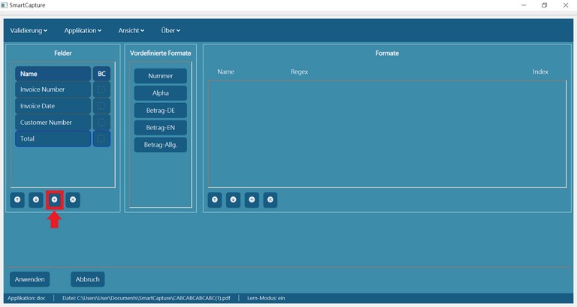The height and width of the screenshot is (307, 577).
Task: Click add (plus) button under Felder list
Action: (54, 199)
